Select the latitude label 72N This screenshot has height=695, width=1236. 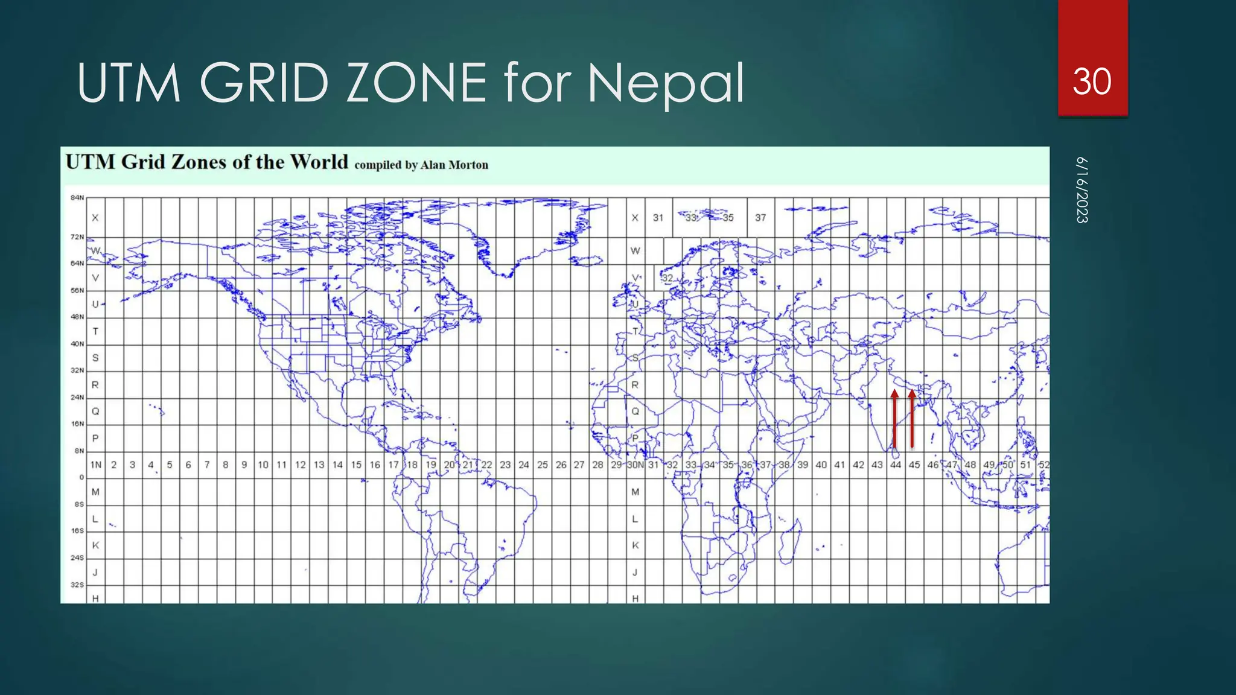[77, 237]
